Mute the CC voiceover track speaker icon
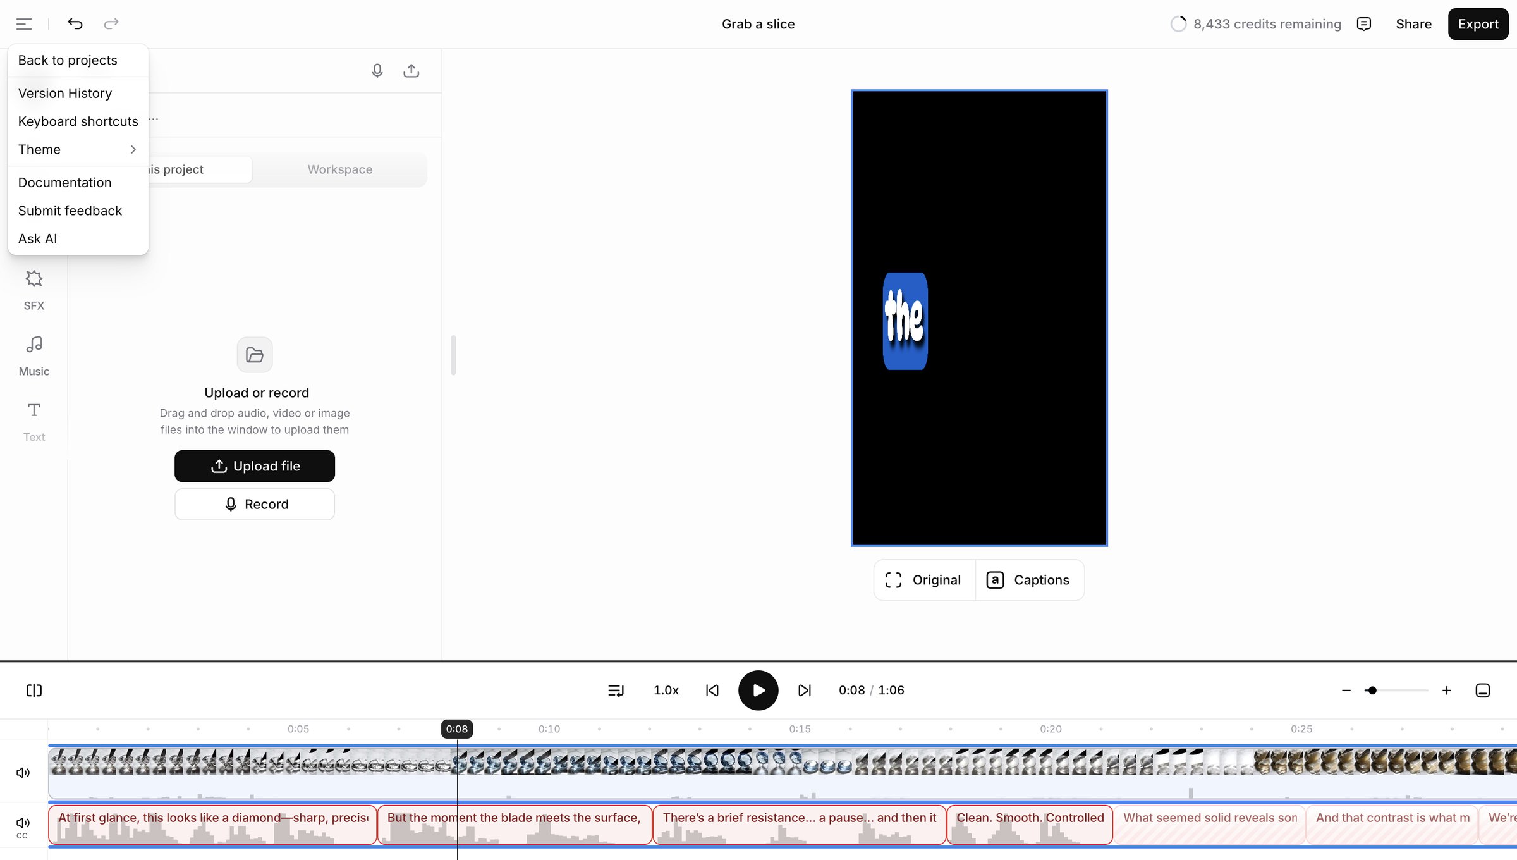The height and width of the screenshot is (860, 1517). [23, 822]
